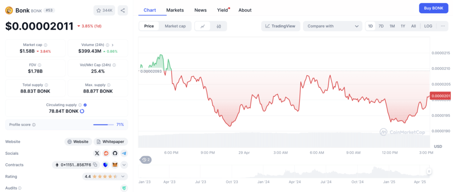453x192 pixels.
Task: Switch to the Yield tab
Action: pos(223,10)
